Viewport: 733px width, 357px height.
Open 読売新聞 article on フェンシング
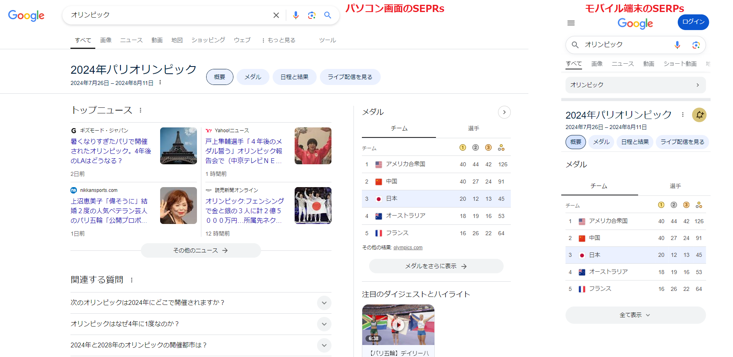tap(245, 211)
